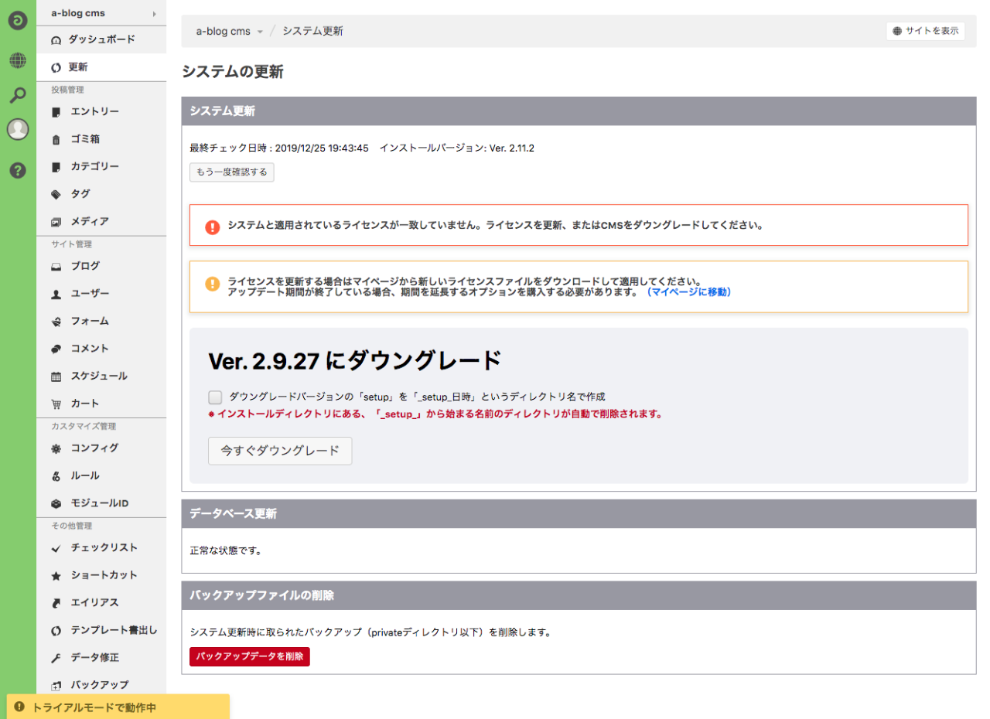This screenshot has height=719, width=990.
Task: Click the help question mark icon
Action: tap(18, 170)
